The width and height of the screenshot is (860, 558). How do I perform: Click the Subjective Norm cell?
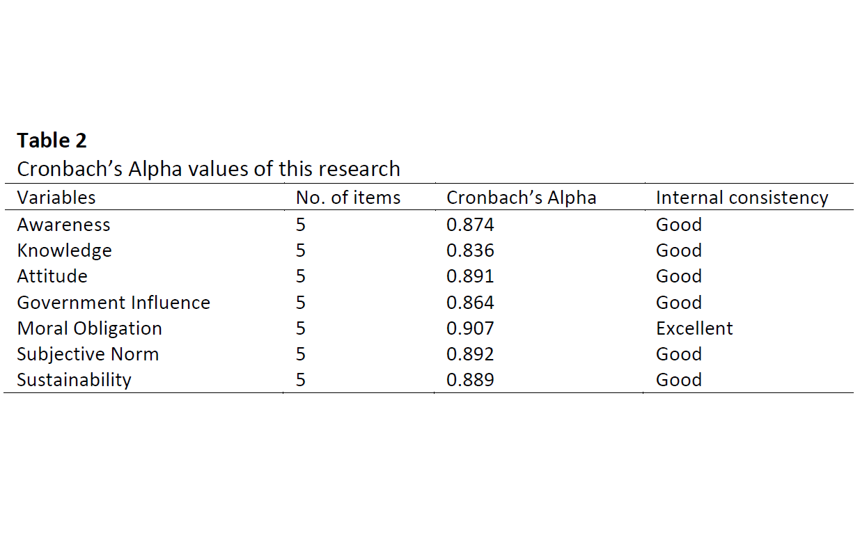(88, 354)
